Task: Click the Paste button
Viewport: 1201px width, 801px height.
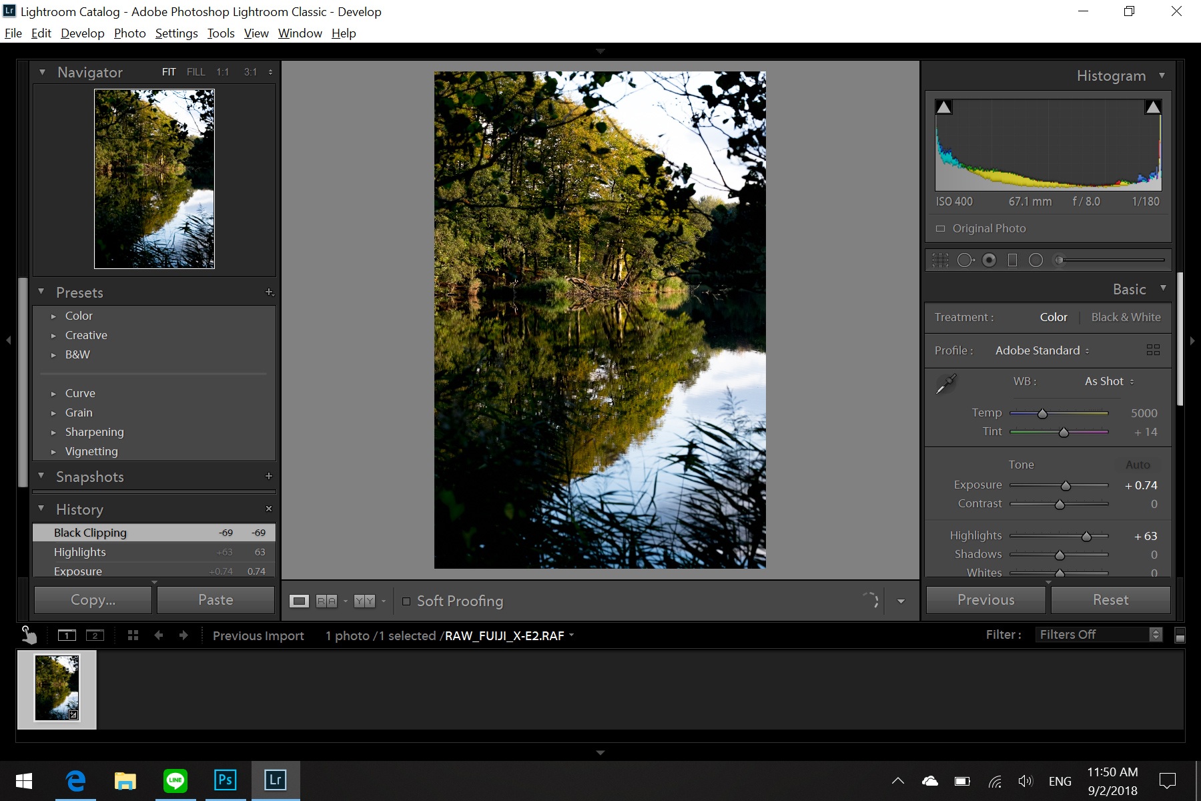Action: tap(216, 600)
